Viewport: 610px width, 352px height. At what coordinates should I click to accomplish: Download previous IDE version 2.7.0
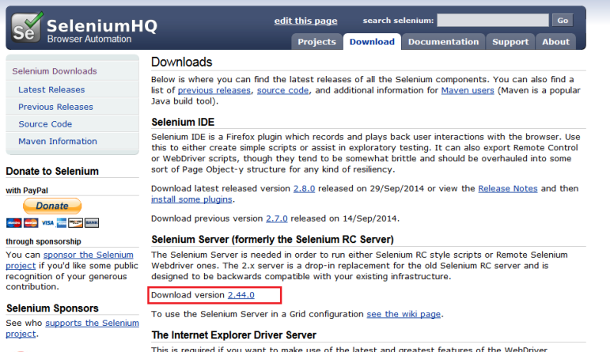pos(277,218)
